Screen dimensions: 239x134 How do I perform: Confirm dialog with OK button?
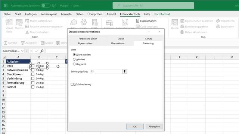point(135,127)
